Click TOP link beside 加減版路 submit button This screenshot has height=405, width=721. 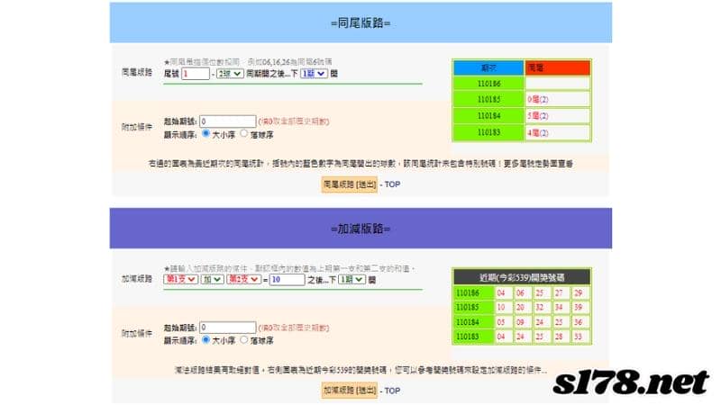[x=392, y=391]
